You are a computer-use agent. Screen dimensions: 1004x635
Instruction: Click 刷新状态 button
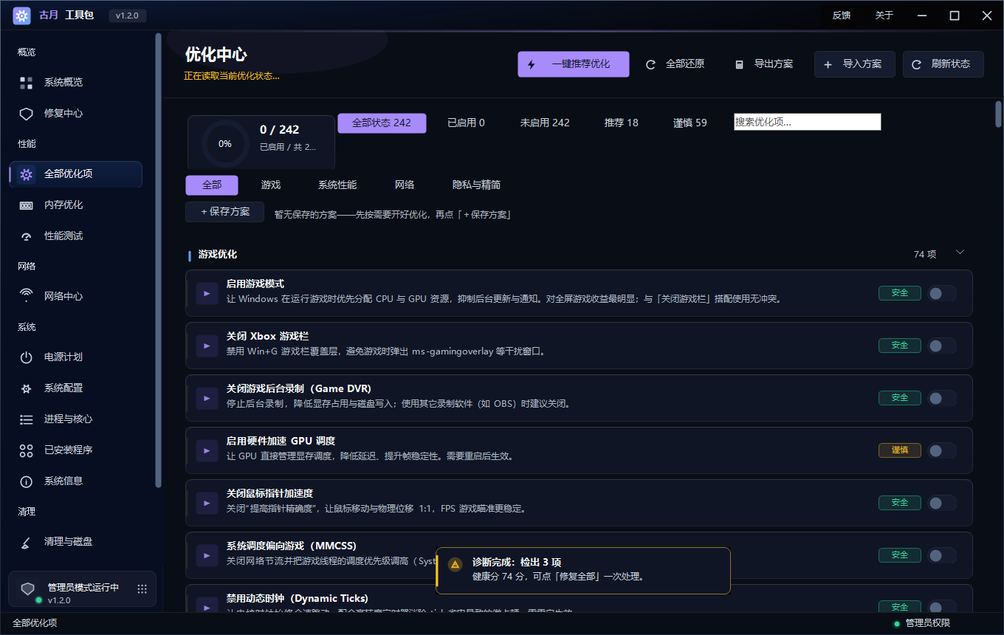coord(943,64)
